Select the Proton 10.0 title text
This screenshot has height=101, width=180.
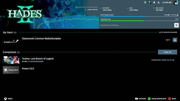click(x=28, y=68)
